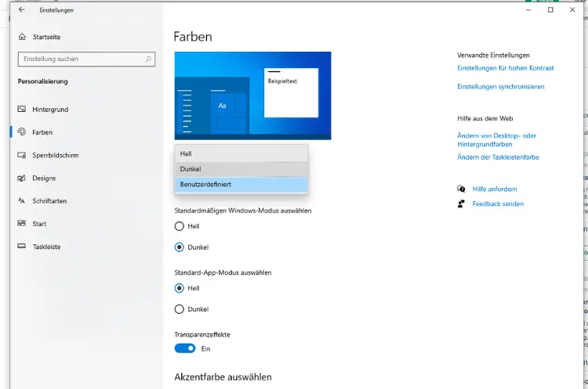Open Ändern von Desktop- oder Hintergrundfarben link
The image size is (588, 389).
[x=496, y=139]
